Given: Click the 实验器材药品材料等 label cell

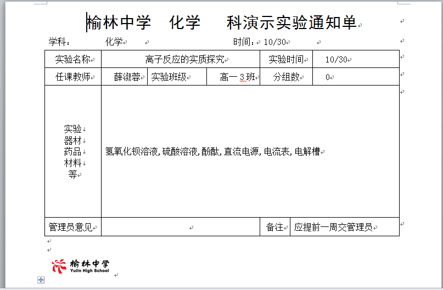Looking at the screenshot, I should (x=72, y=151).
